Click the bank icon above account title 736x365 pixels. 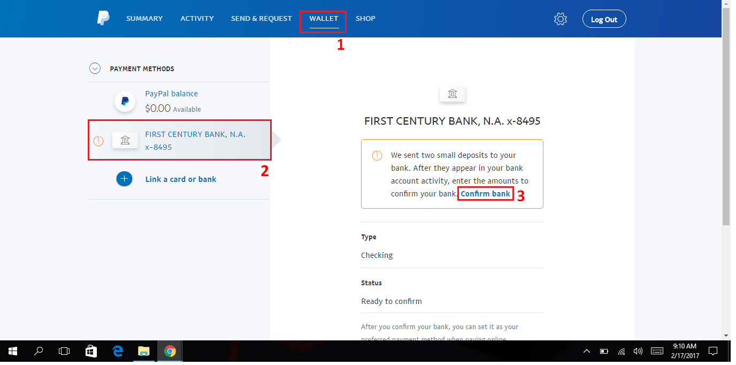[453, 94]
